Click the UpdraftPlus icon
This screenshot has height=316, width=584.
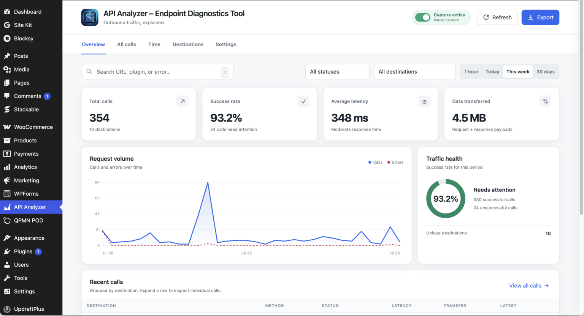[x=7, y=309]
